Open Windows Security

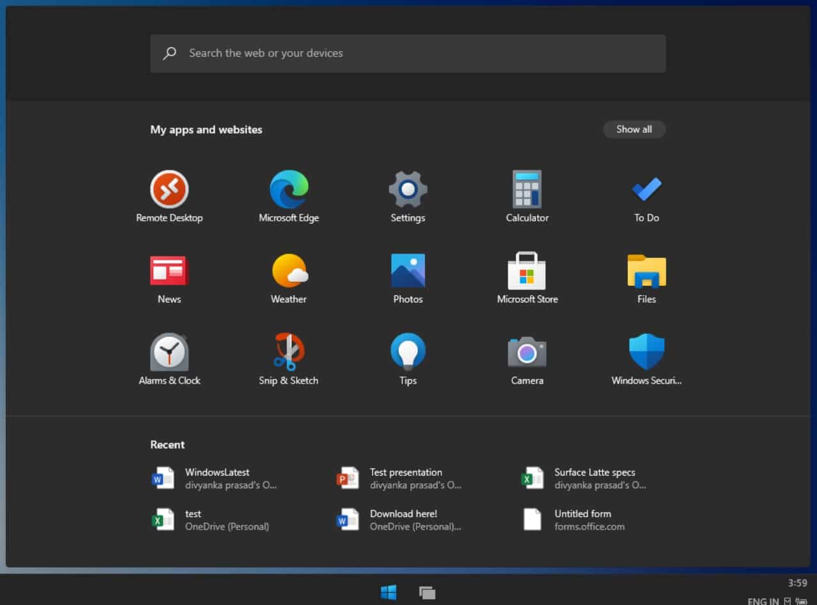click(x=646, y=359)
